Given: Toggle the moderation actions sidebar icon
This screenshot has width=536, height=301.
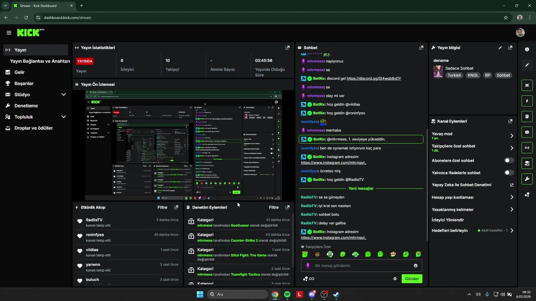Looking at the screenshot, I should (527, 163).
